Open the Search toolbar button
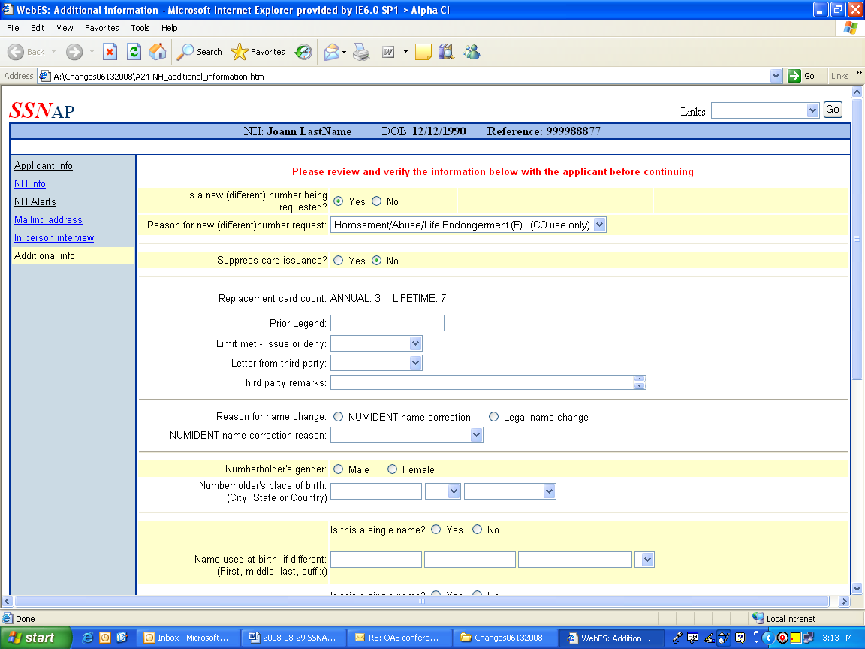This screenshot has width=865, height=649. (x=200, y=52)
